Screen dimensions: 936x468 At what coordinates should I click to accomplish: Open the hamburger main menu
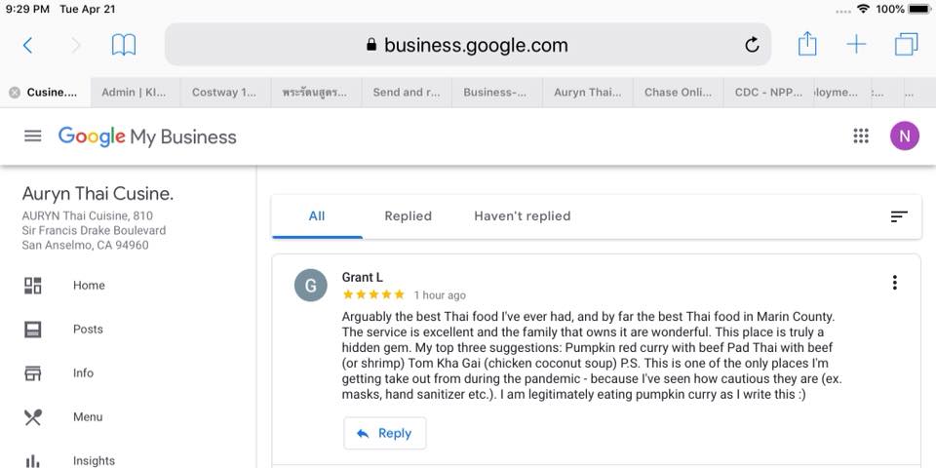tap(33, 136)
